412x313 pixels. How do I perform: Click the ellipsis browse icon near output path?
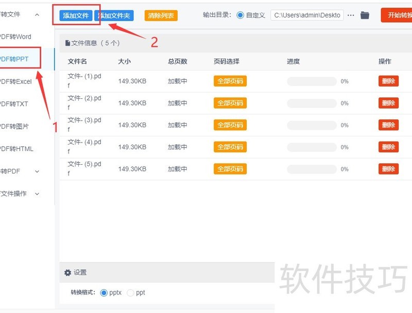(x=351, y=15)
